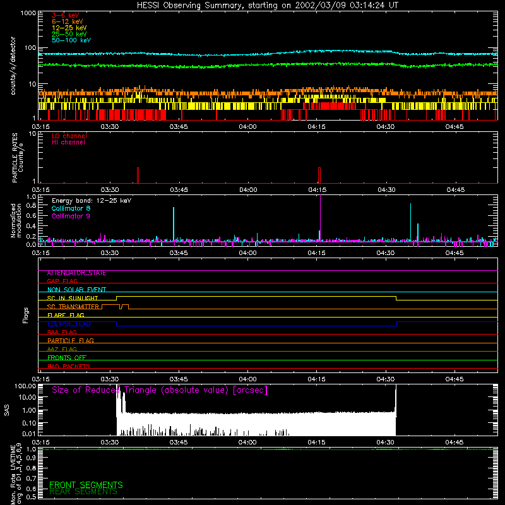Click the 'REAR SEGMENTS' legend label

click(x=83, y=492)
